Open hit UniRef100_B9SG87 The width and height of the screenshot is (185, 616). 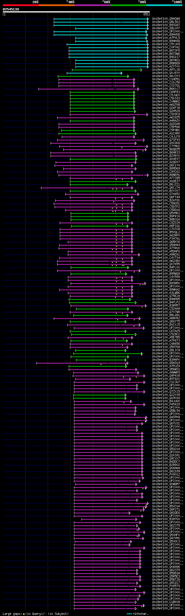point(166,25)
